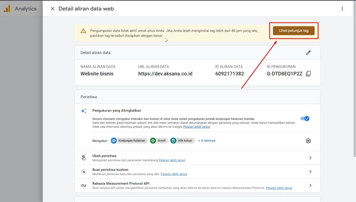Close the Detail aliran data web panel
Screen dimensions: 356x202
(52, 9)
